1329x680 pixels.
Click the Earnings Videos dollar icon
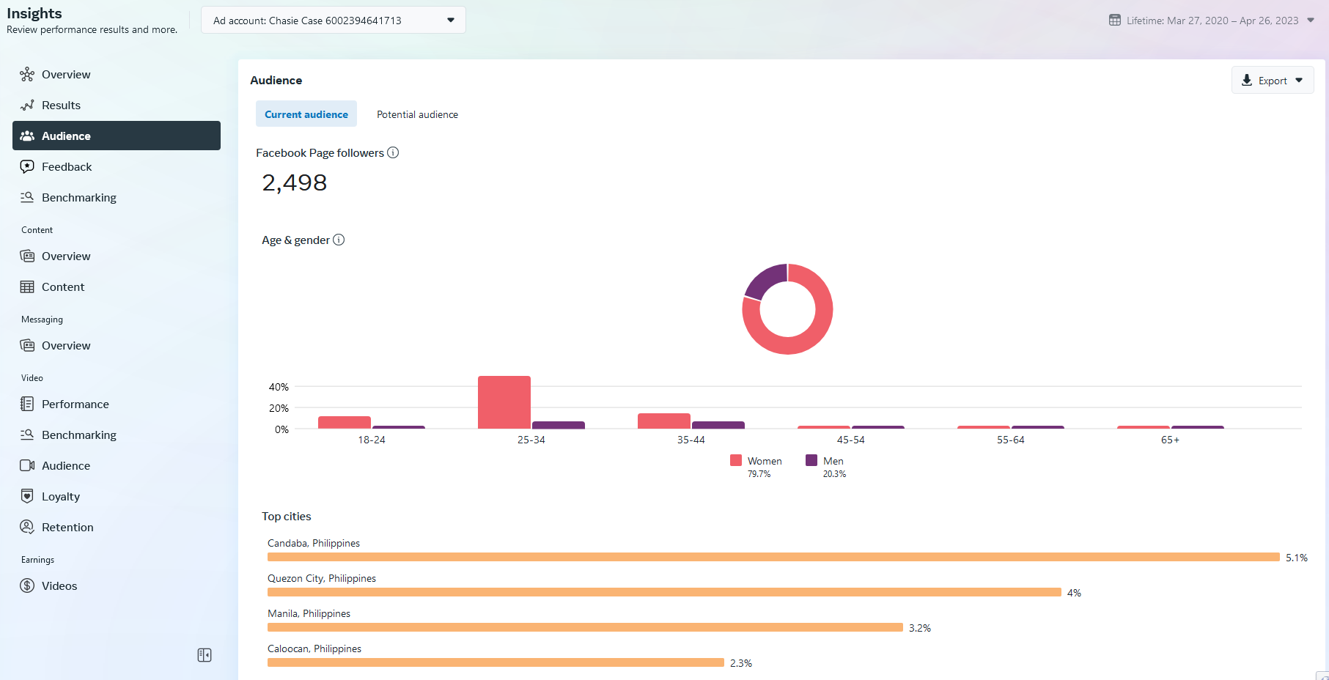pyautogui.click(x=27, y=585)
